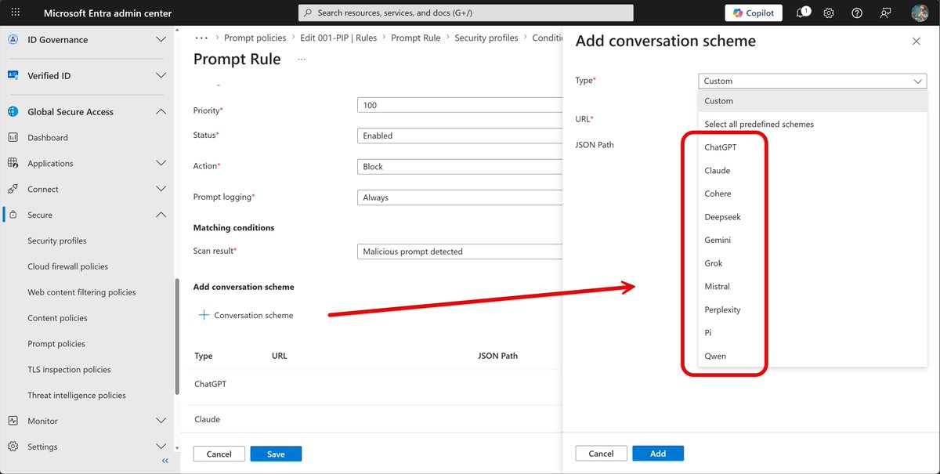The width and height of the screenshot is (940, 474).
Task: Open Cloud firewall policies in sidebar
Action: 68,266
